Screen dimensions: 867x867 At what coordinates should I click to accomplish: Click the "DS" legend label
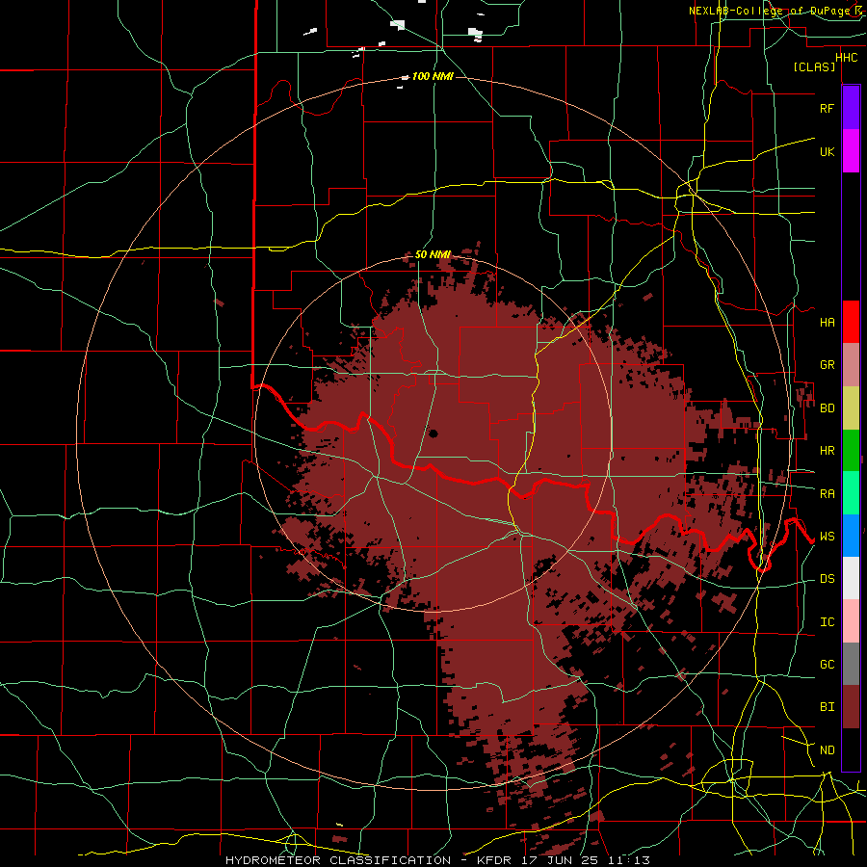click(827, 578)
